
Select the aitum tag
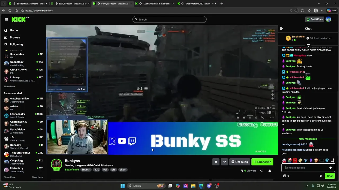123,170
